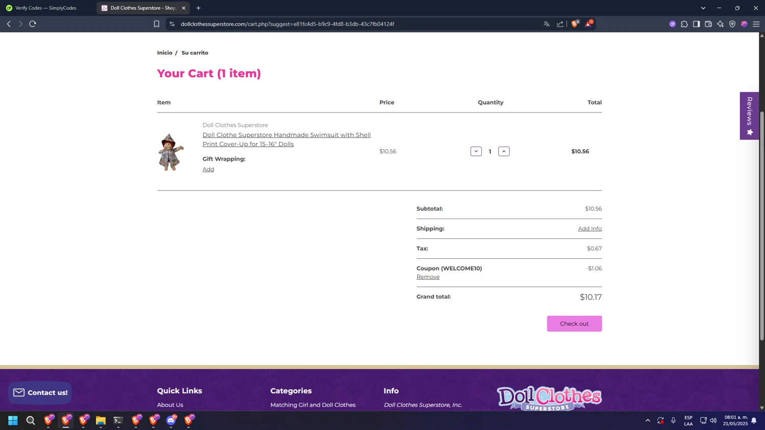The height and width of the screenshot is (430, 765).
Task: Open File Explorer from the taskbar
Action: tap(100, 420)
